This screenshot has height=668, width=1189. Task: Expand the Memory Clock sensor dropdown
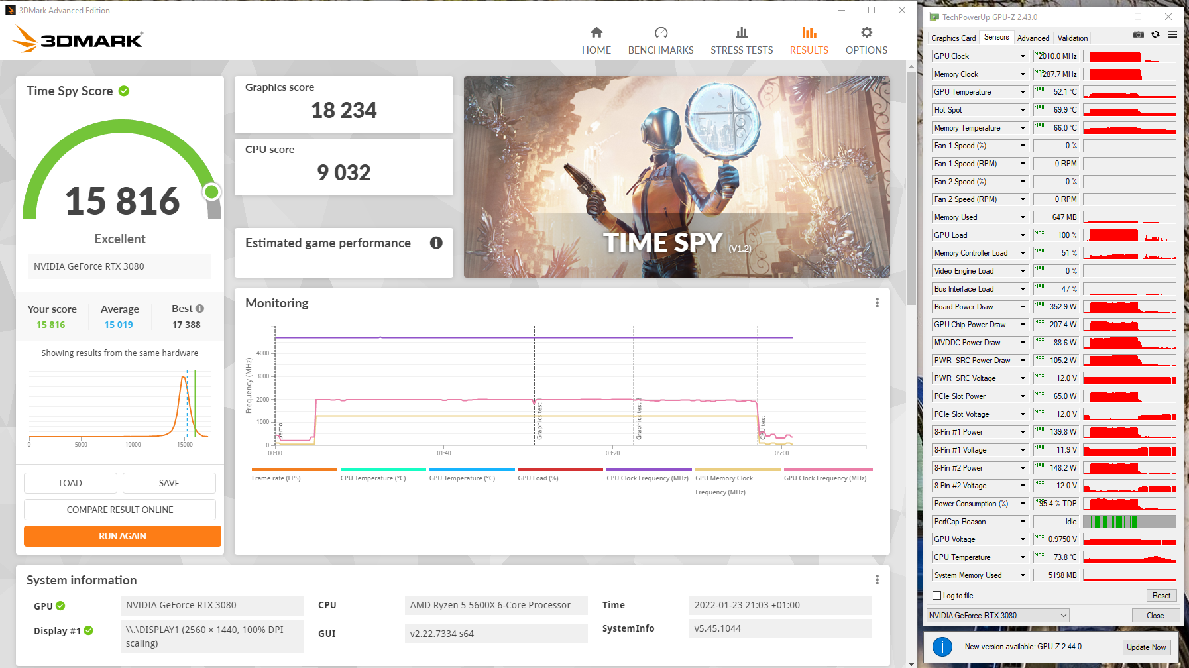point(1023,74)
